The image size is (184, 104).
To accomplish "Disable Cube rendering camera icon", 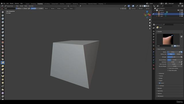I will 182,14.
